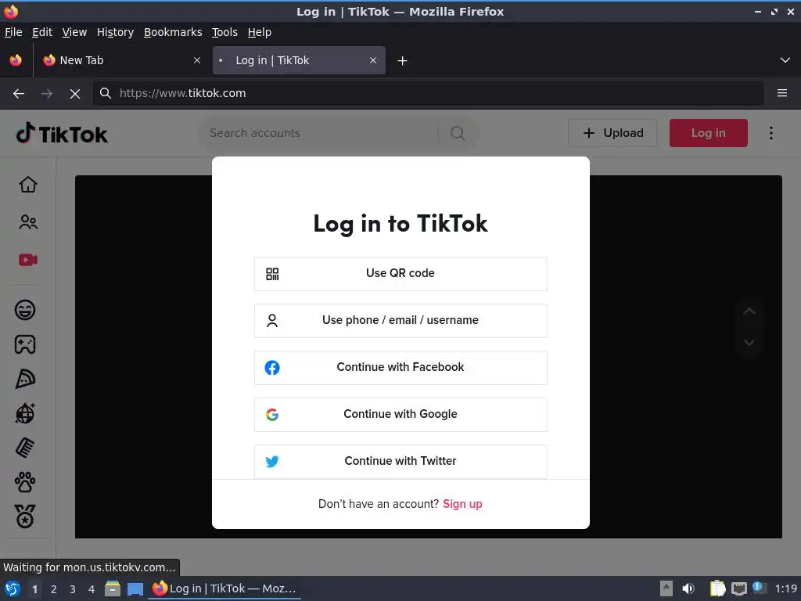
Task: Open the File menu
Action: click(13, 32)
